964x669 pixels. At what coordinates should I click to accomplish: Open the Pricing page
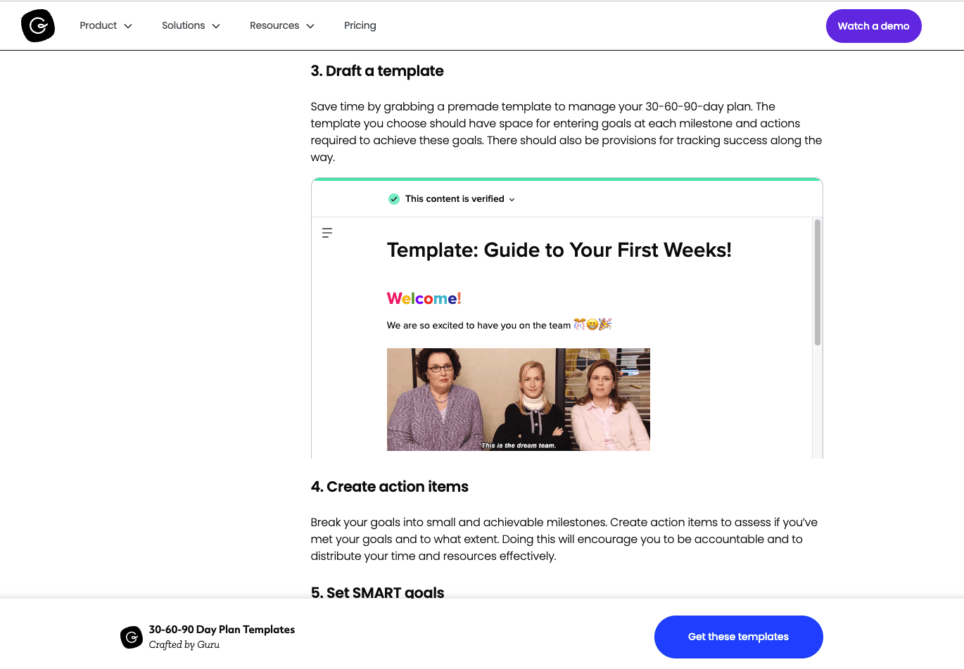click(360, 25)
